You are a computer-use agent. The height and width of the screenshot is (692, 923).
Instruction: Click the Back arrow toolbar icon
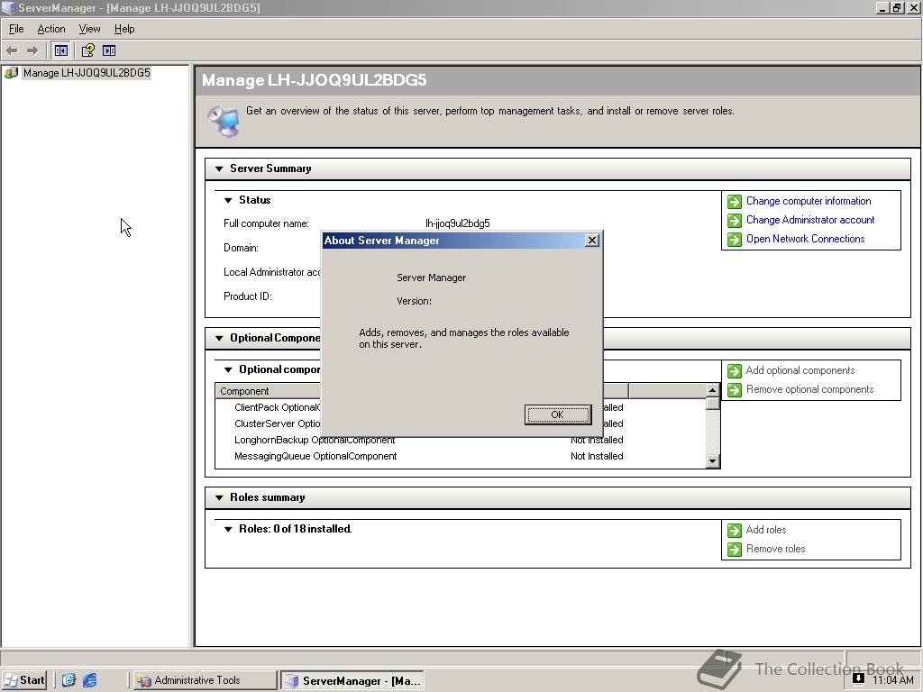[12, 50]
